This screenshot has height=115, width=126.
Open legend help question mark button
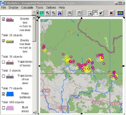34,13
